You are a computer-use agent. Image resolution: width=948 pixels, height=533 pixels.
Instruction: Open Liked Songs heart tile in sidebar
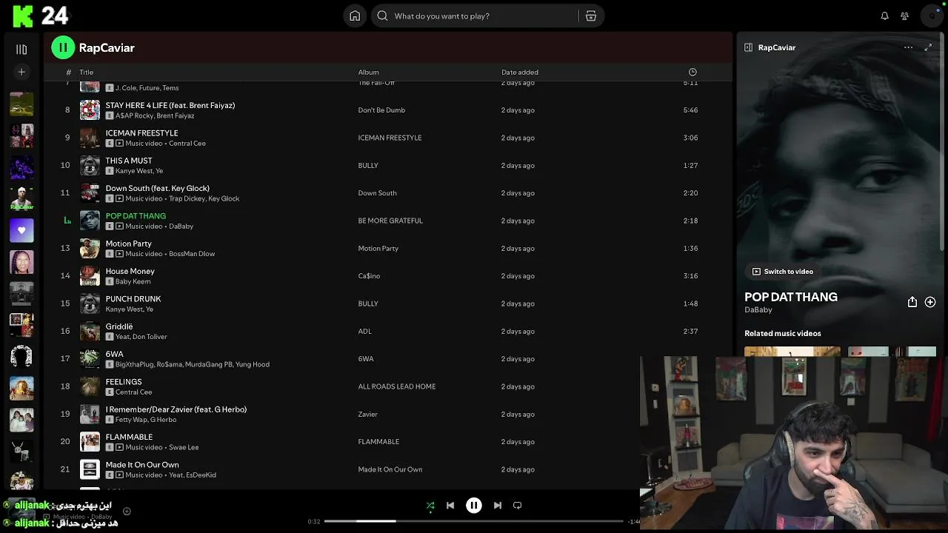coord(21,230)
